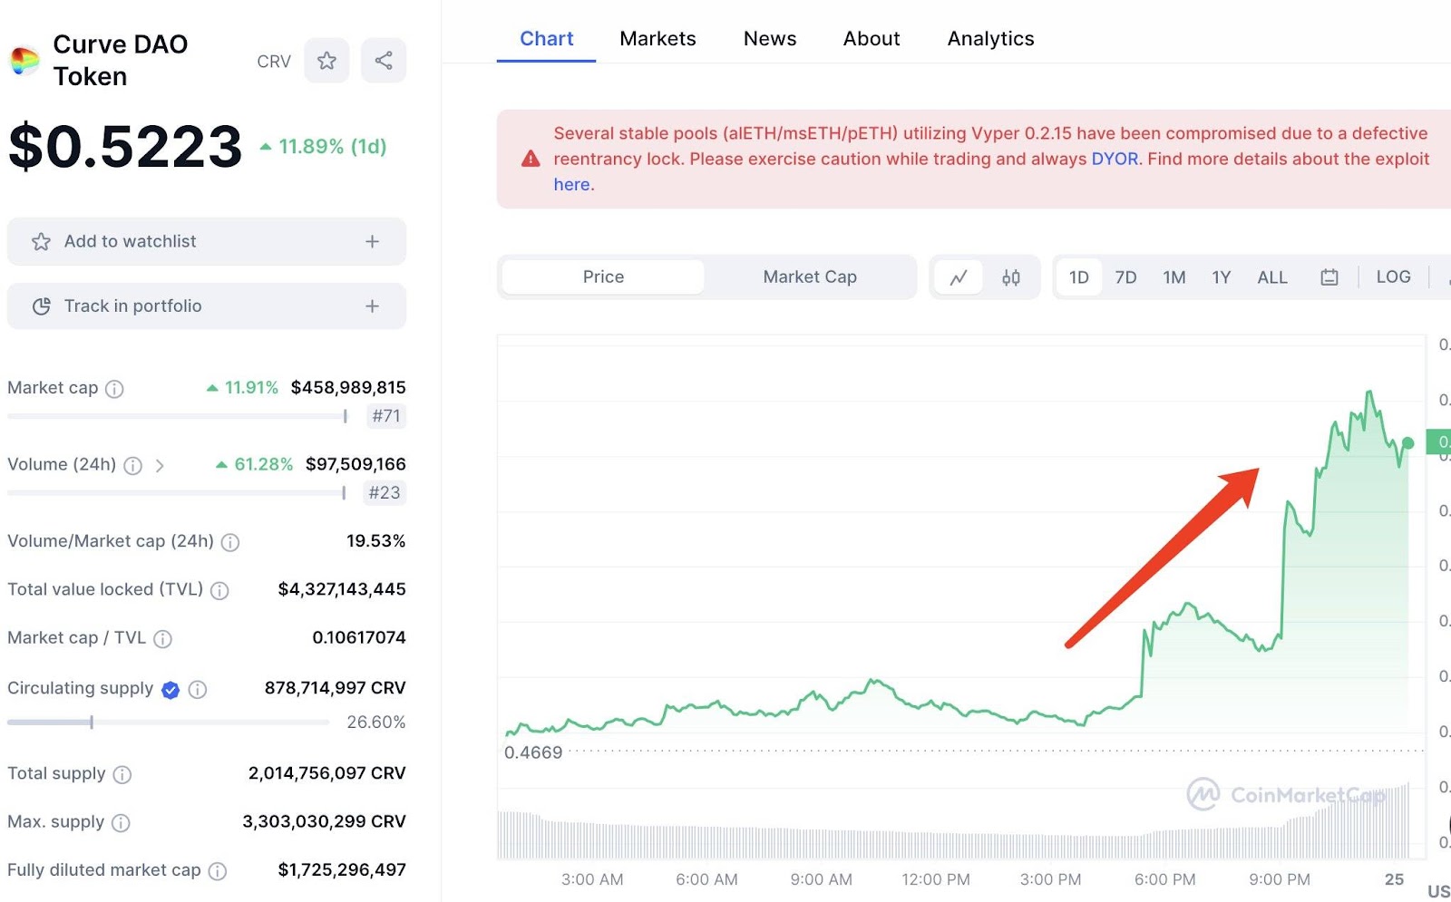Image resolution: width=1451 pixels, height=902 pixels.
Task: Toggle LOG scale on chart
Action: click(x=1393, y=277)
